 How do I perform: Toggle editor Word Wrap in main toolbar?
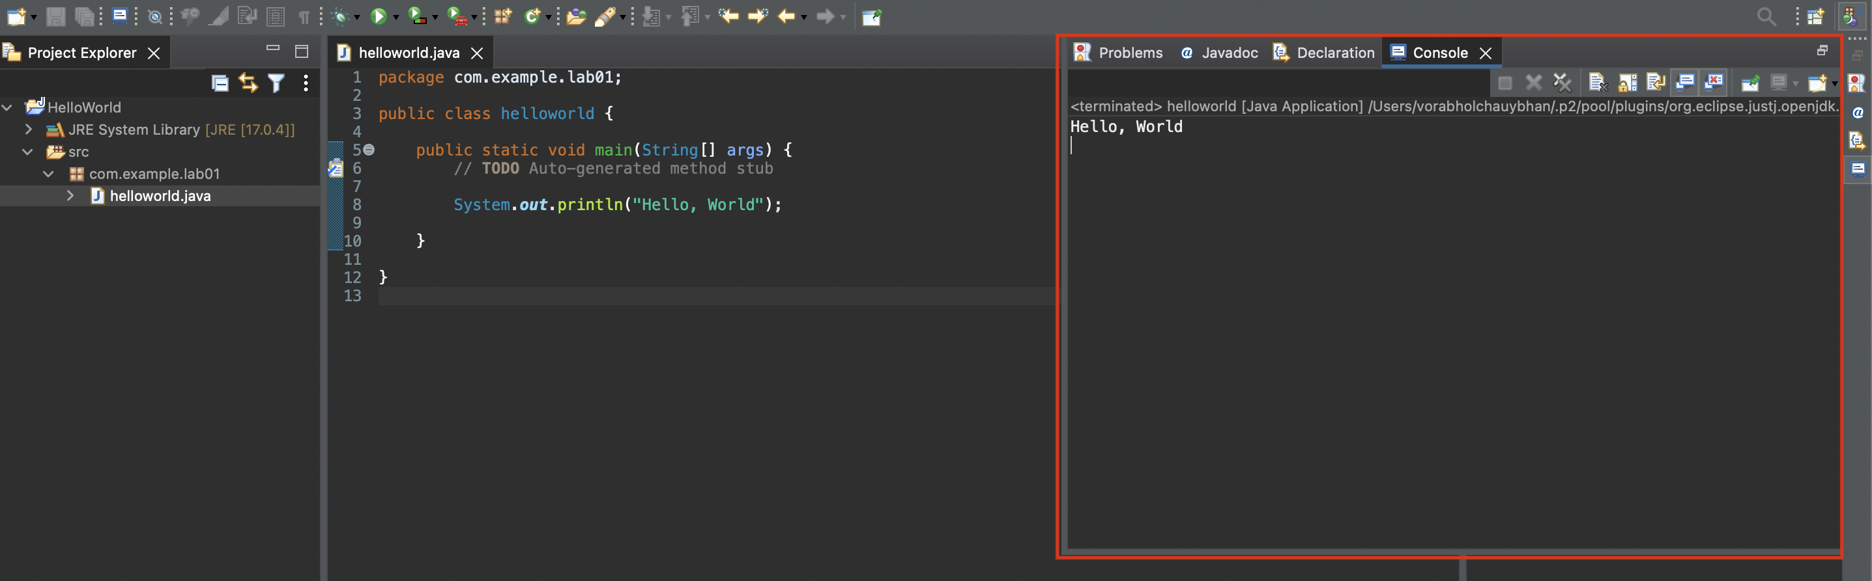pyautogui.click(x=247, y=16)
